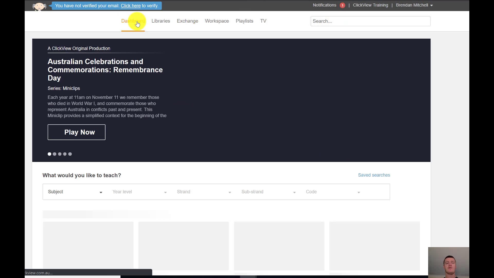Click 'A ClickView Original Production' label

coord(79,48)
